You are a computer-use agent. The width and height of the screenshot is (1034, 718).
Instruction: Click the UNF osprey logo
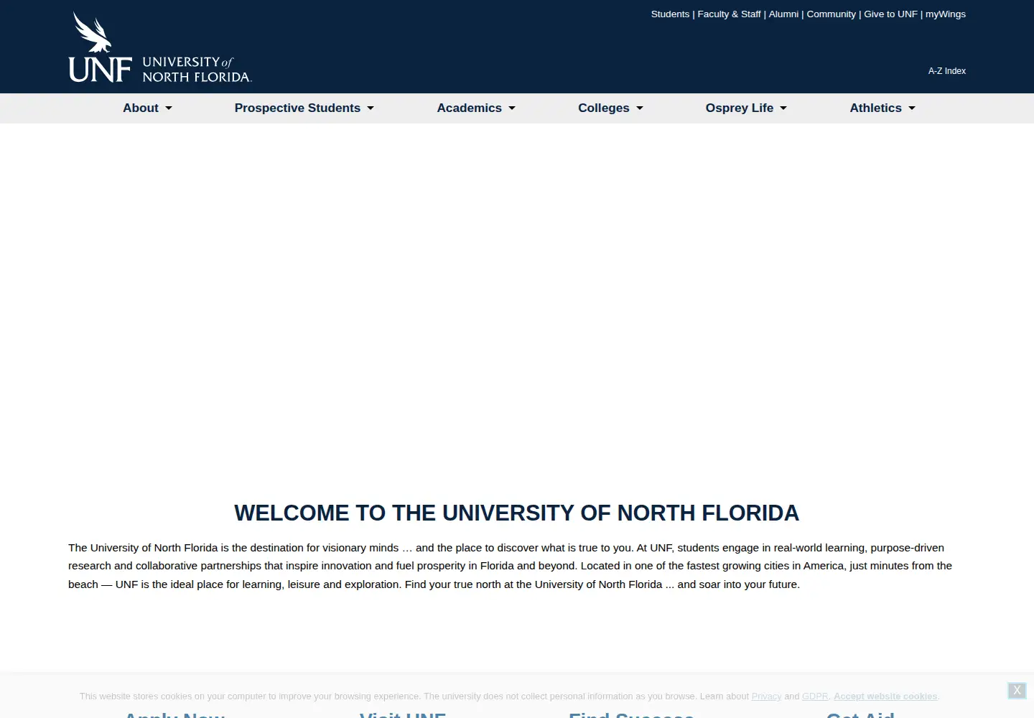tap(160, 47)
